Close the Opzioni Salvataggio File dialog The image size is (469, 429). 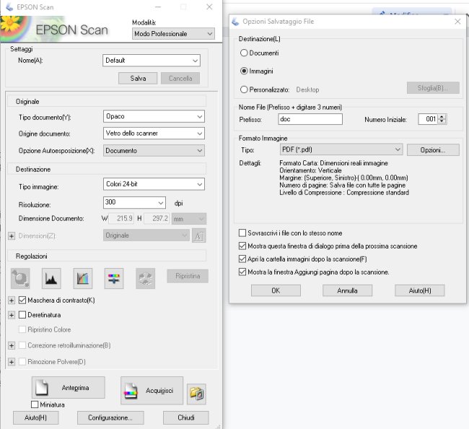pyautogui.click(x=457, y=22)
